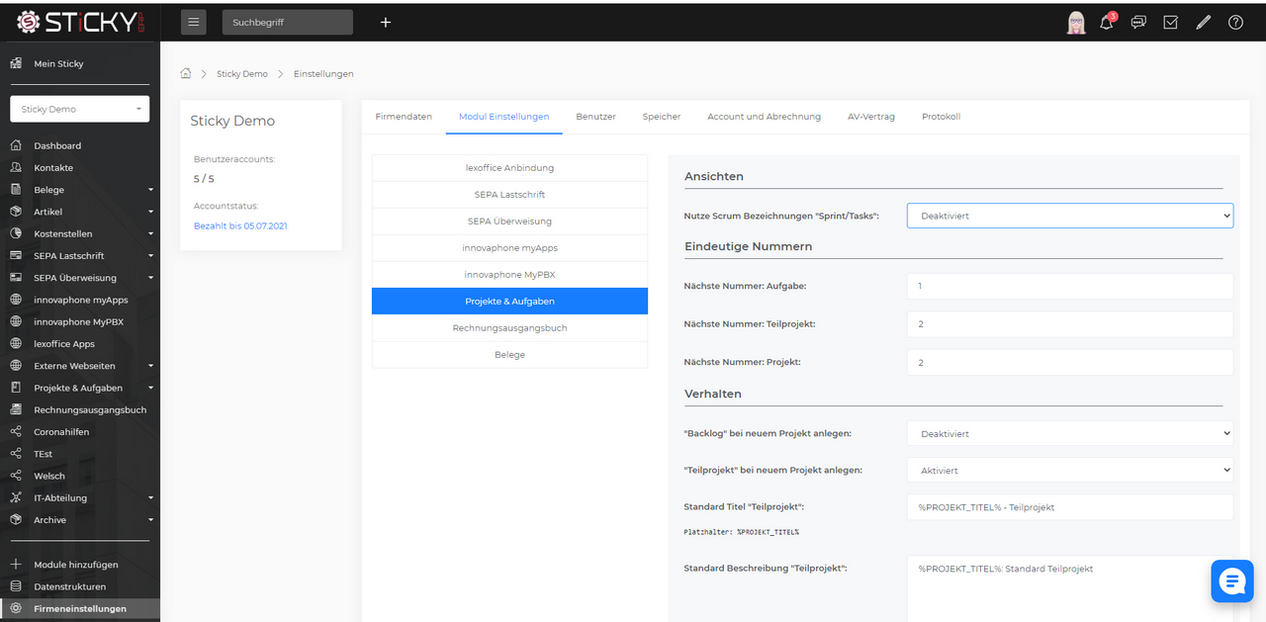
Task: Click the Sticky Demo breadcrumb link
Action: 242,73
